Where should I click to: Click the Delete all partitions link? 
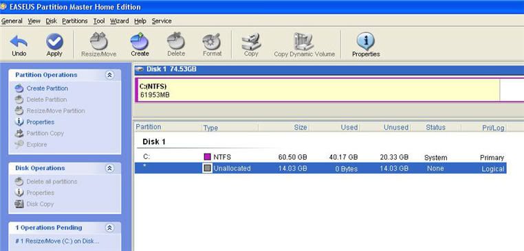tap(52, 182)
